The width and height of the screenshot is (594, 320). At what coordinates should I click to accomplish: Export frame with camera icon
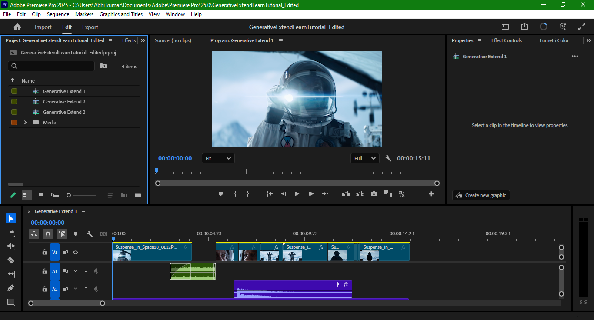point(374,194)
